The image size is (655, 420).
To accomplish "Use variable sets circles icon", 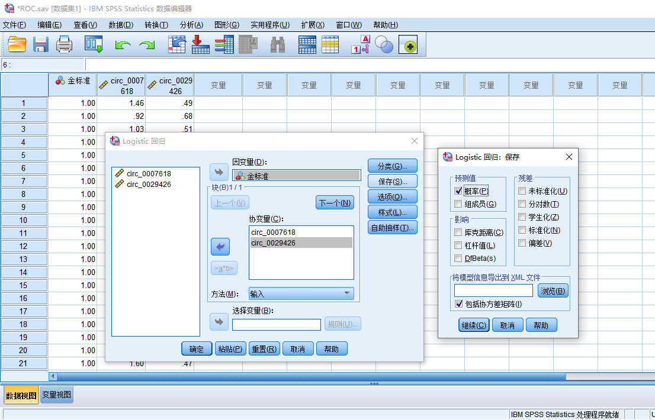I will tap(384, 44).
